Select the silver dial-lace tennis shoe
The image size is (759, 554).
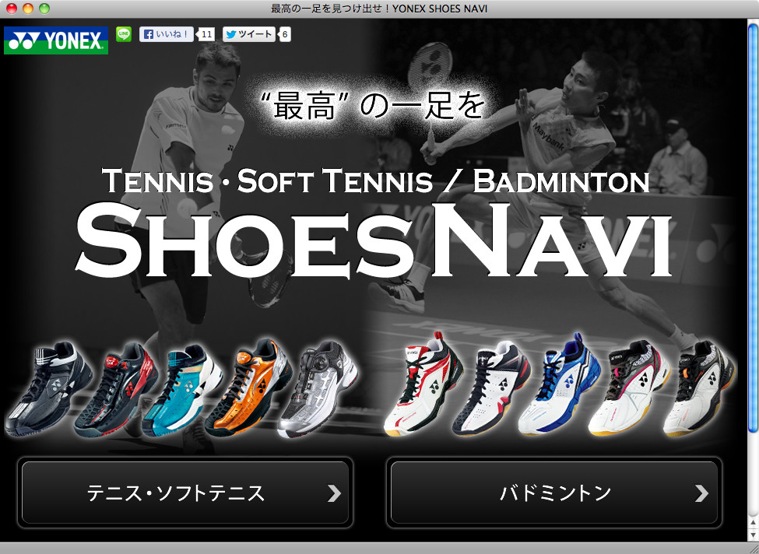tap(318, 389)
